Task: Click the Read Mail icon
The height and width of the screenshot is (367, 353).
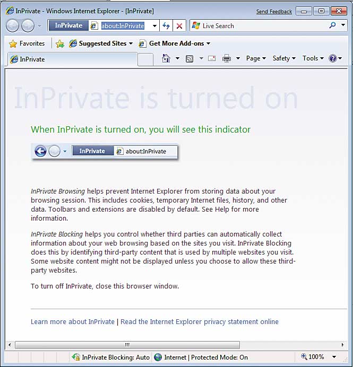Action: pos(212,58)
